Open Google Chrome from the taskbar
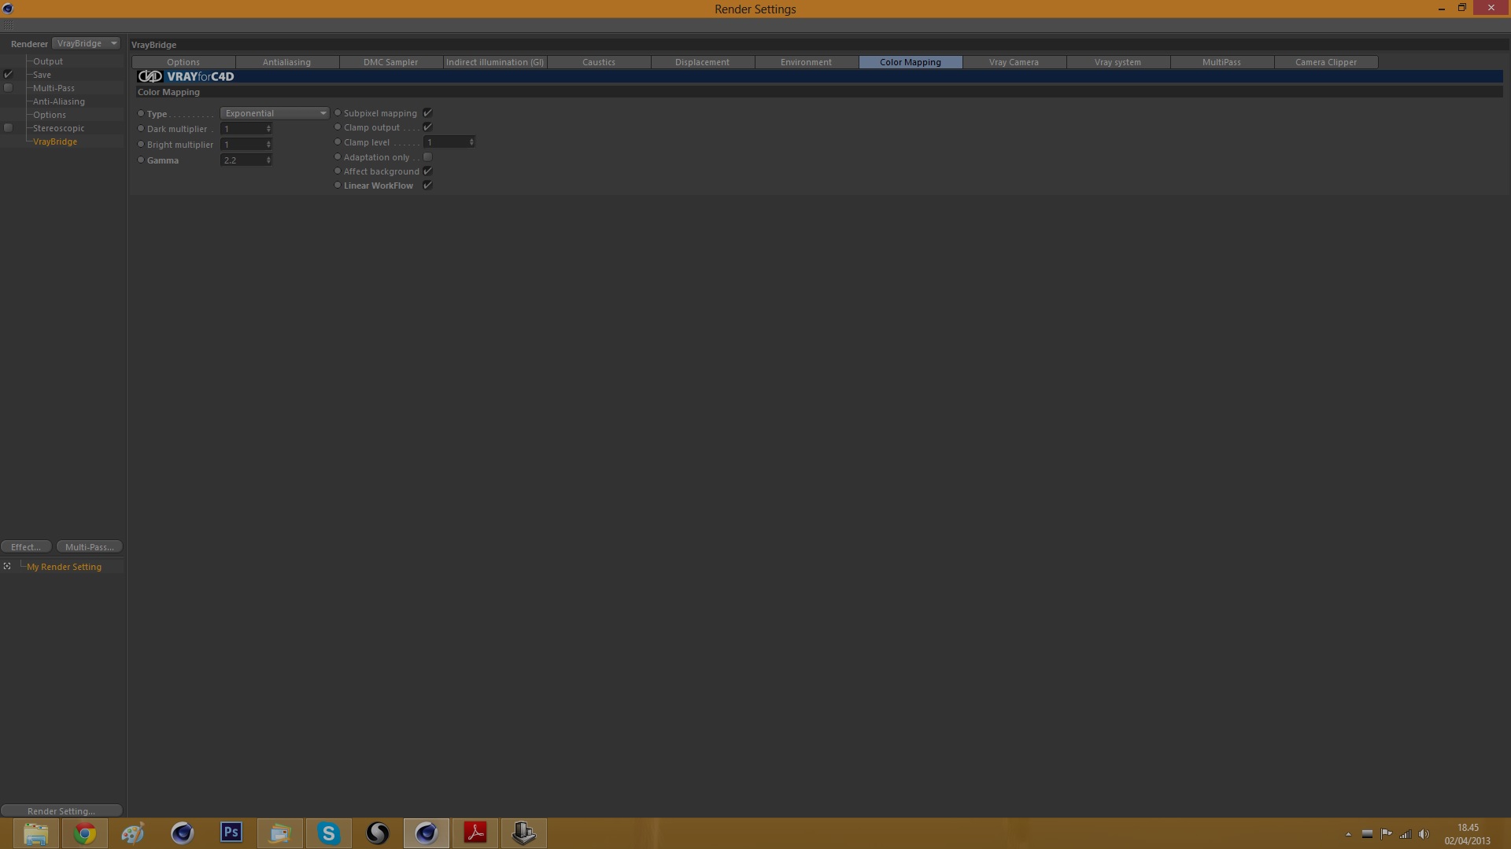Image resolution: width=1511 pixels, height=849 pixels. coord(85,833)
